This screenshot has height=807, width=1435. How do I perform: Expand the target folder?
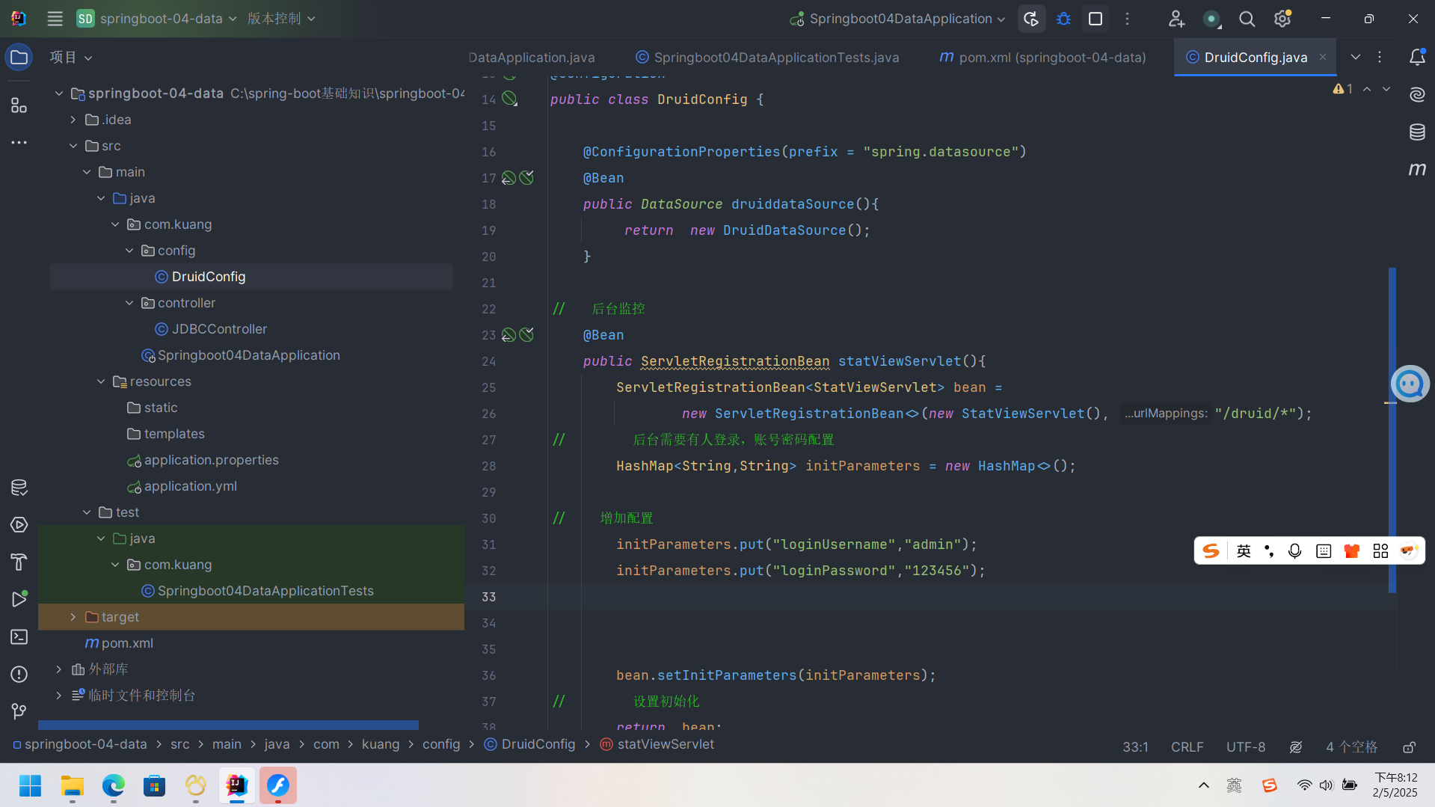(x=73, y=617)
